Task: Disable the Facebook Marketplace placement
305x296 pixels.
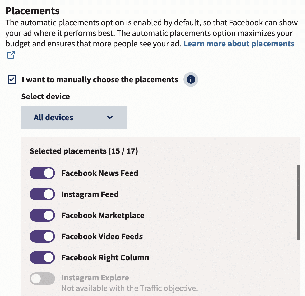Action: (x=42, y=215)
